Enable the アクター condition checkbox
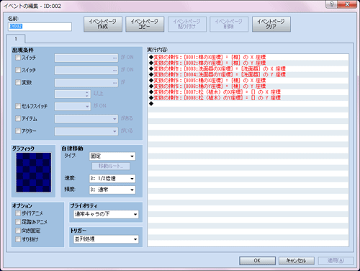The image size is (360, 271). 18,131
